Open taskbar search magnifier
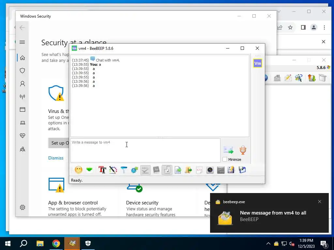334x250 pixels. (x=23, y=243)
